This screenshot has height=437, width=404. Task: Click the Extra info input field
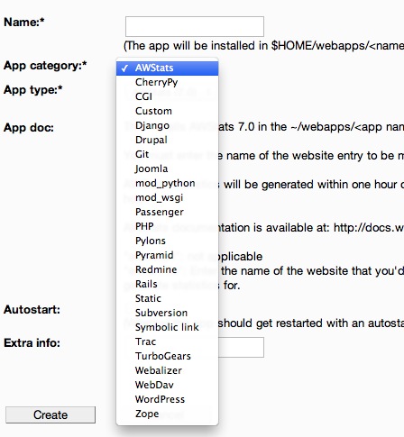coord(241,347)
